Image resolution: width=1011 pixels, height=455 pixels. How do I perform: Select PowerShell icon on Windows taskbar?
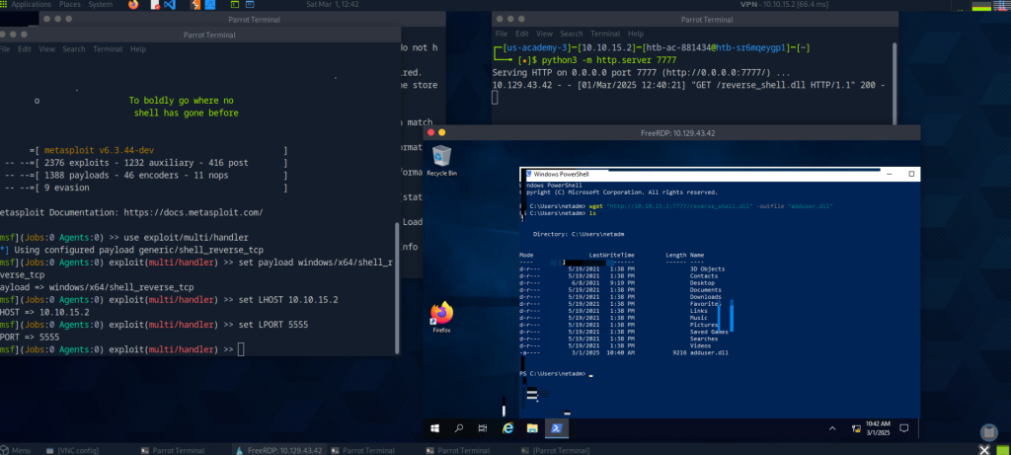(557, 428)
